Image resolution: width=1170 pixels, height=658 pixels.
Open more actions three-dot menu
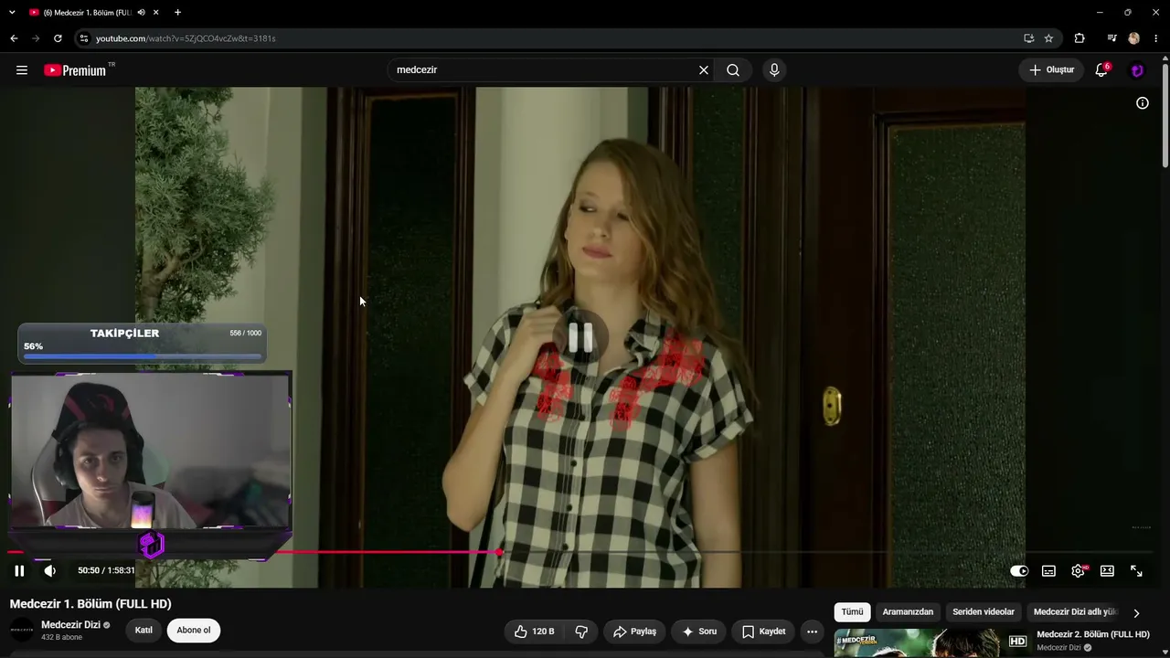pyautogui.click(x=812, y=631)
